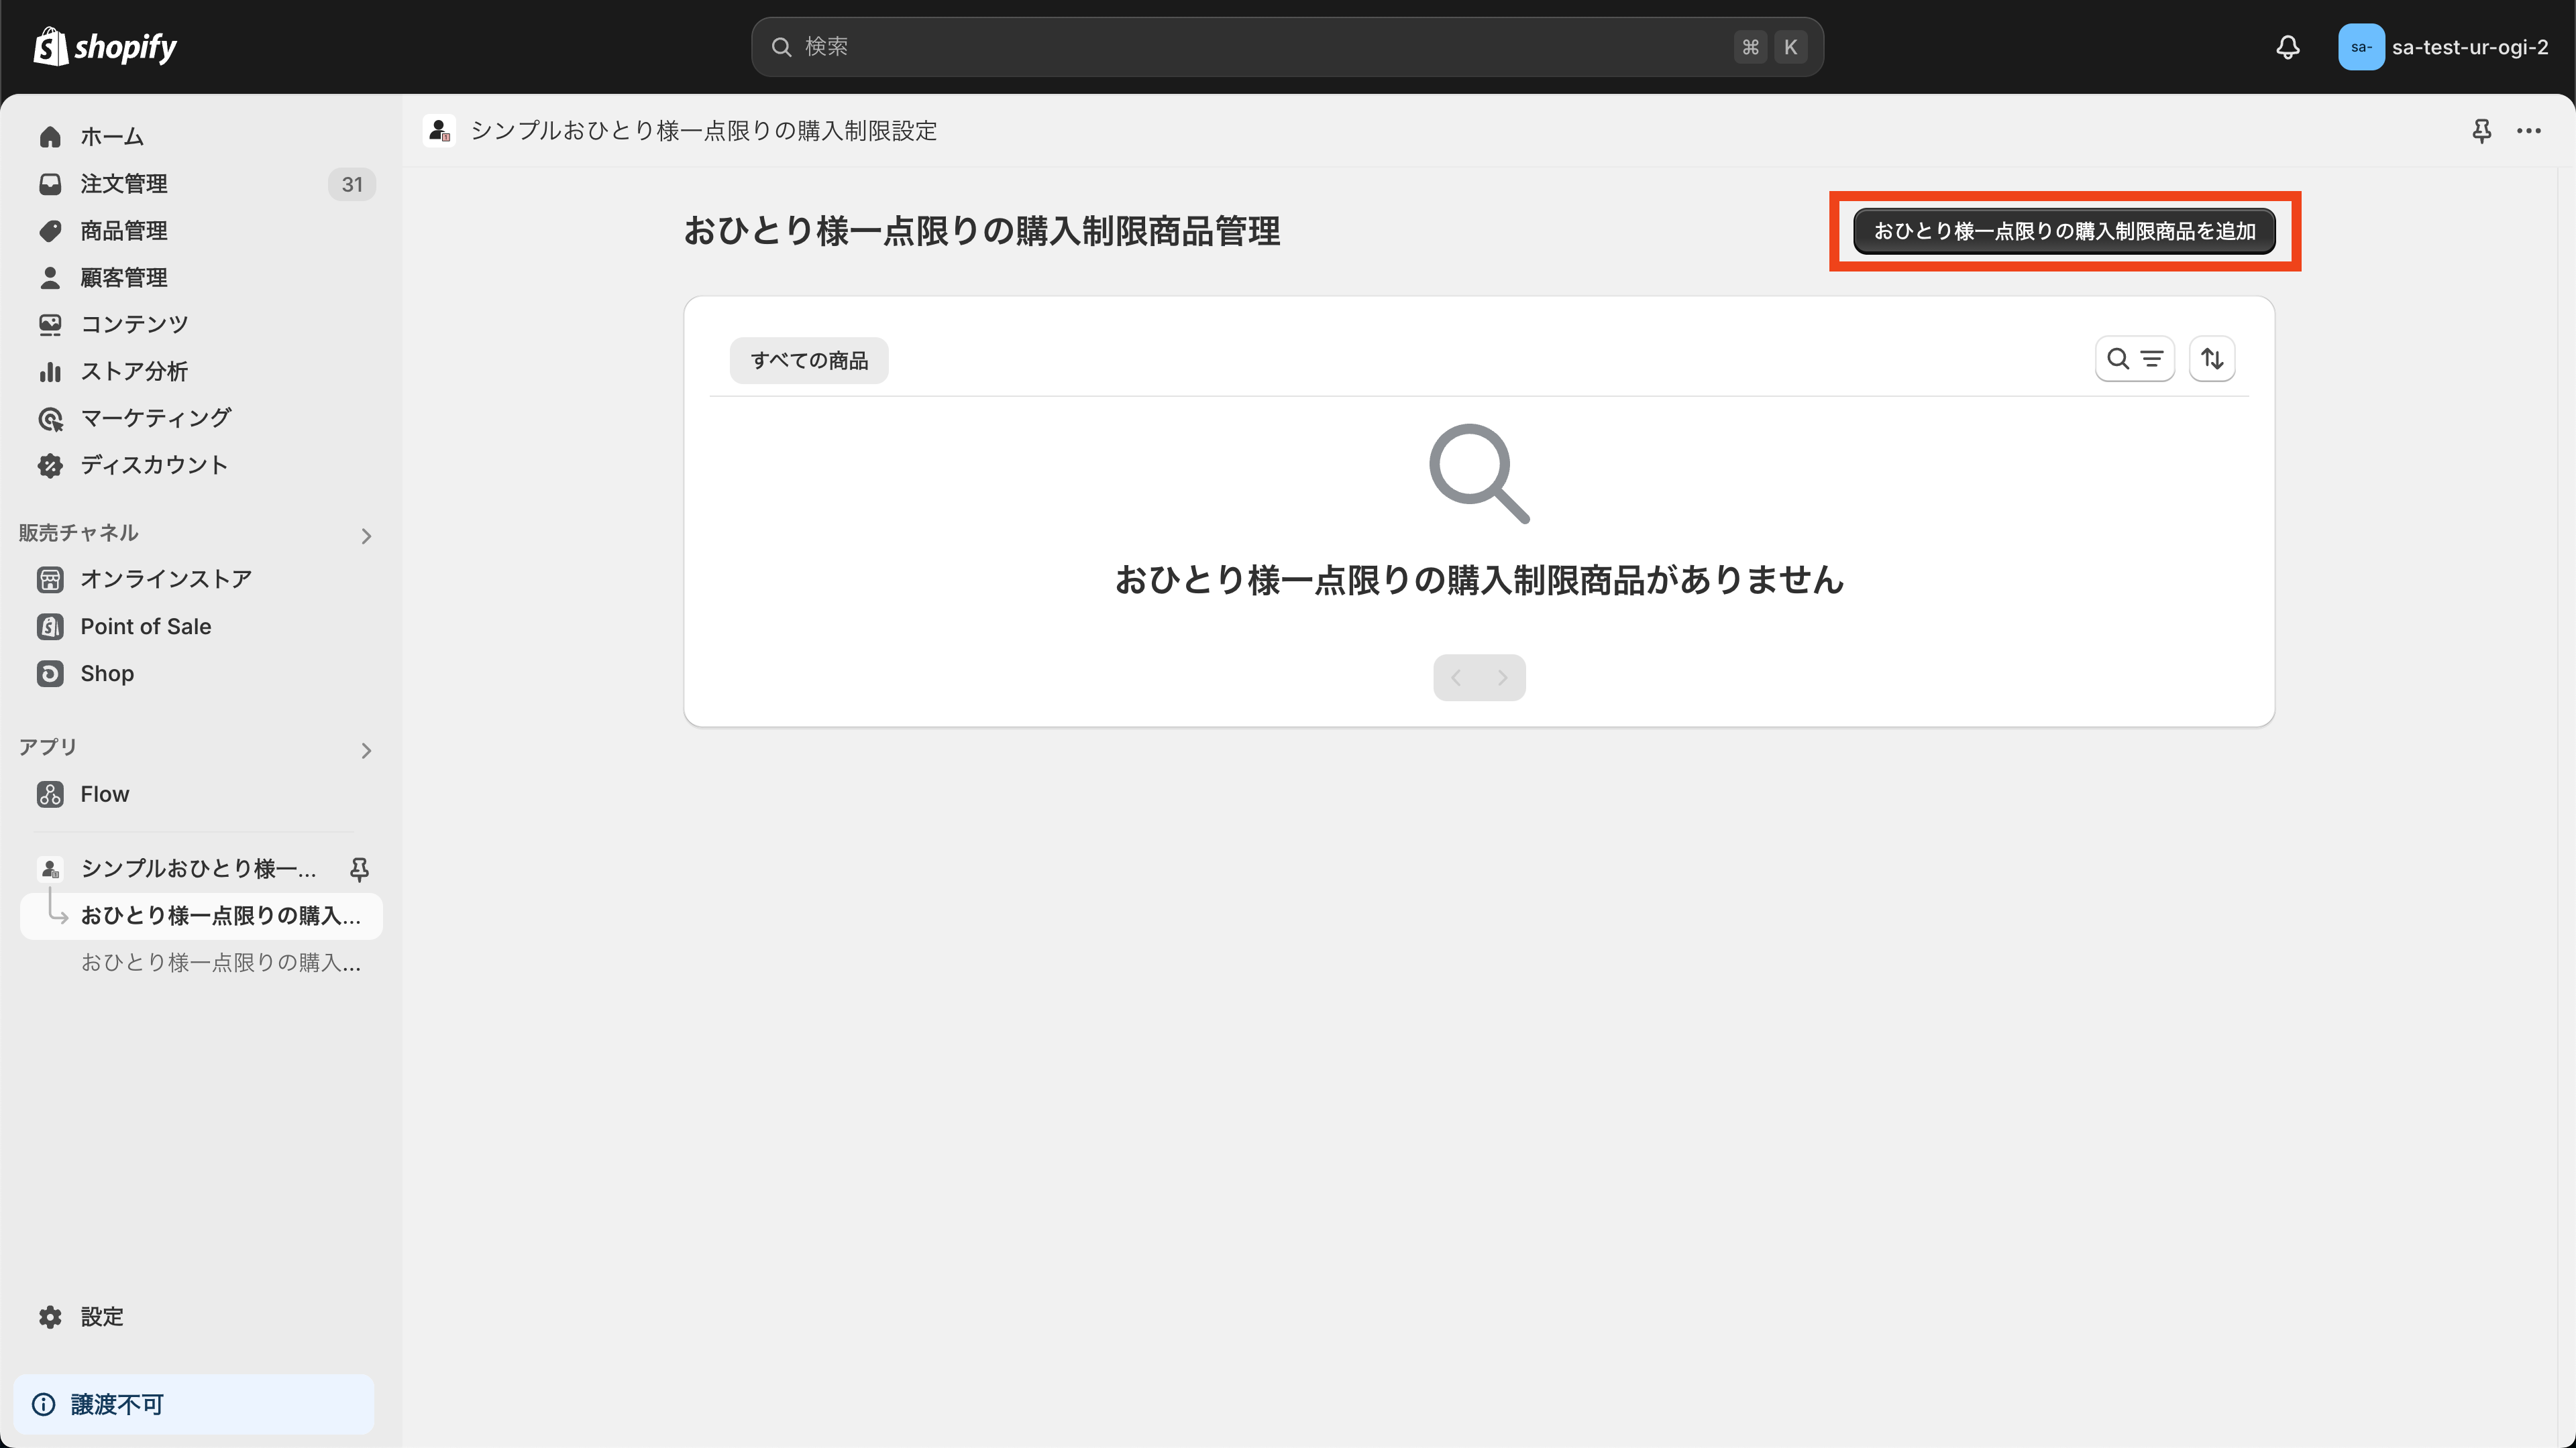The width and height of the screenshot is (2576, 1448).
Task: Collapse the アプリ section chevron
Action: (367, 751)
